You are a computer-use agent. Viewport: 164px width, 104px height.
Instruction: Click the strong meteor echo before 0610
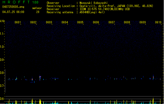(153, 77)
